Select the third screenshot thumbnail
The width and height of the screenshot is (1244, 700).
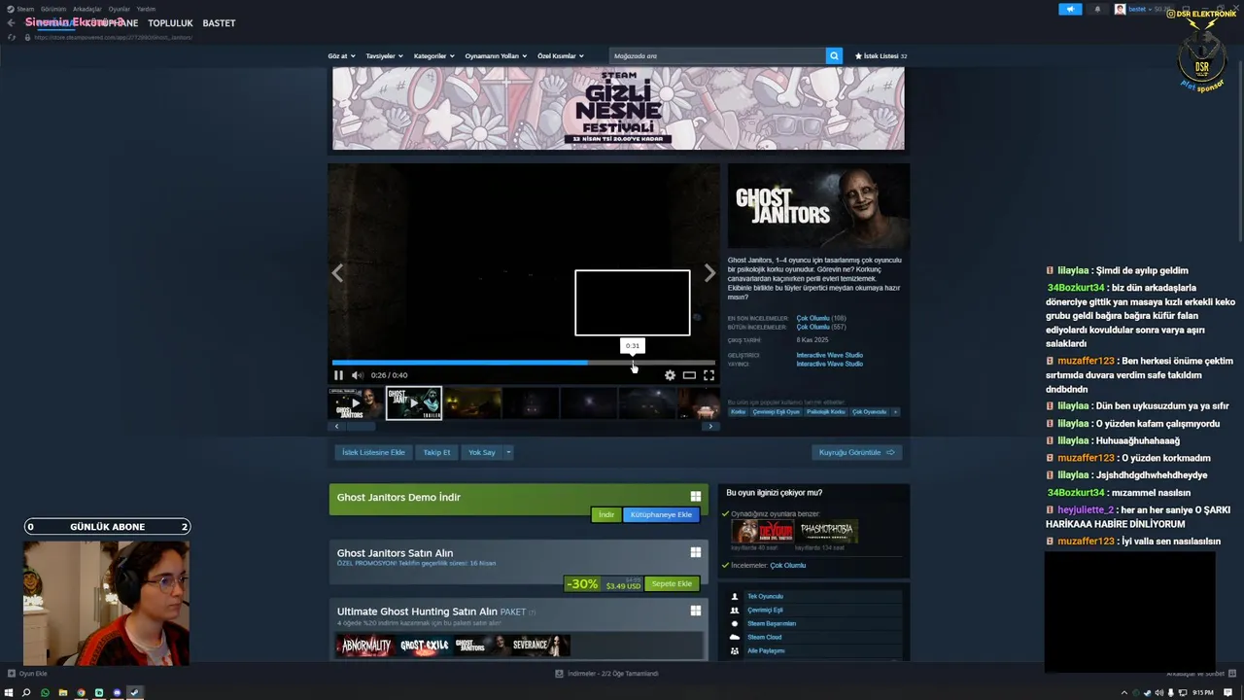[x=472, y=402]
